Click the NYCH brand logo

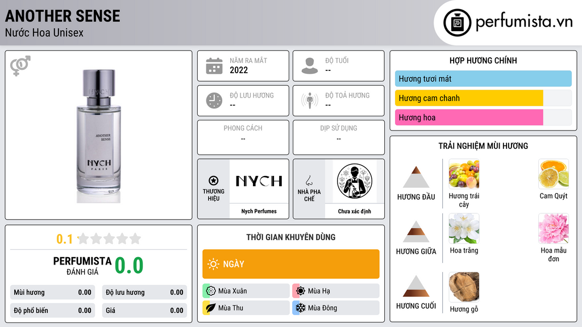[x=259, y=181]
